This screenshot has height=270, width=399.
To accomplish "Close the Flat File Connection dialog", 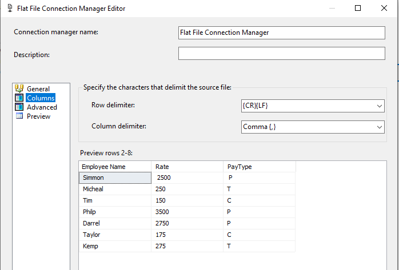I will coord(384,9).
